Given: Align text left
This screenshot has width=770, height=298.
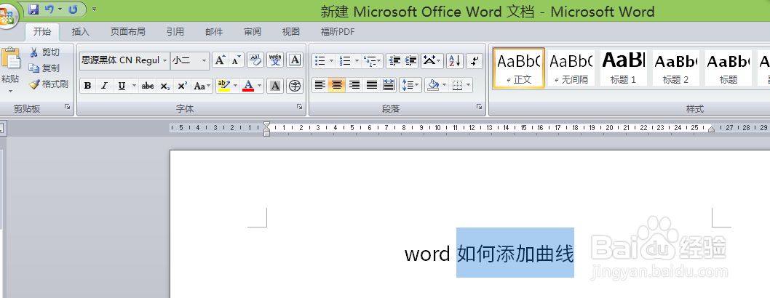Looking at the screenshot, I should 320,85.
